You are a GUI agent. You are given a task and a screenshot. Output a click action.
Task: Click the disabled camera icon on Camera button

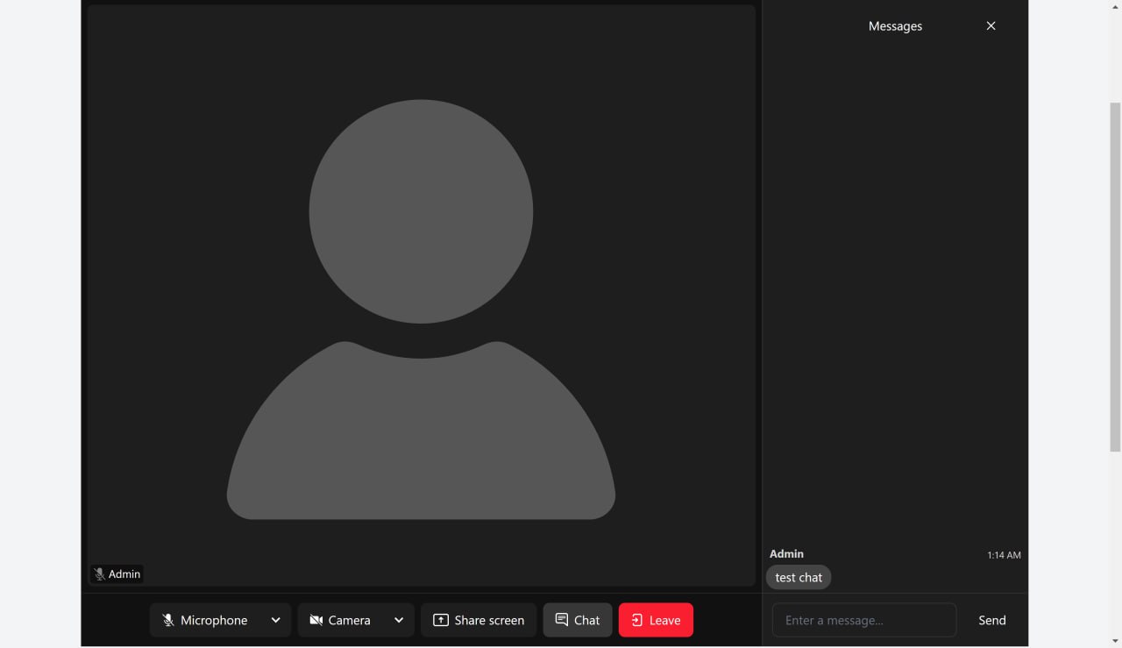316,620
